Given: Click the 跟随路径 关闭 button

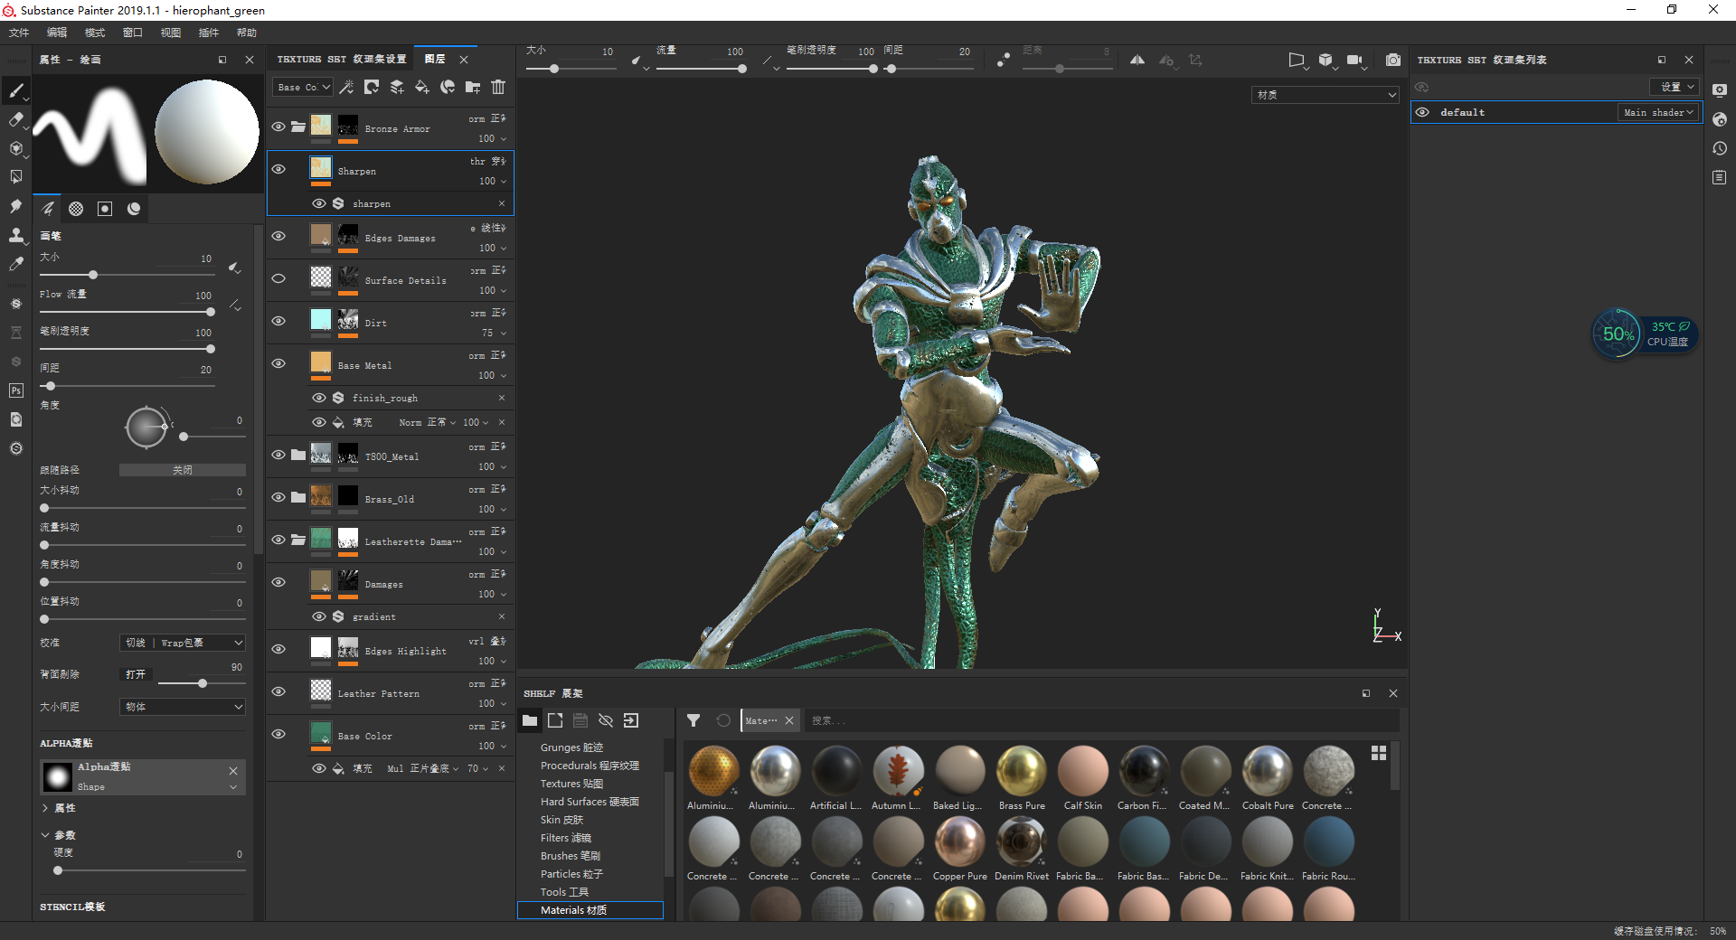Looking at the screenshot, I should 183,470.
